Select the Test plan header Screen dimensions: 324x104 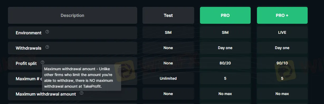tap(168, 15)
